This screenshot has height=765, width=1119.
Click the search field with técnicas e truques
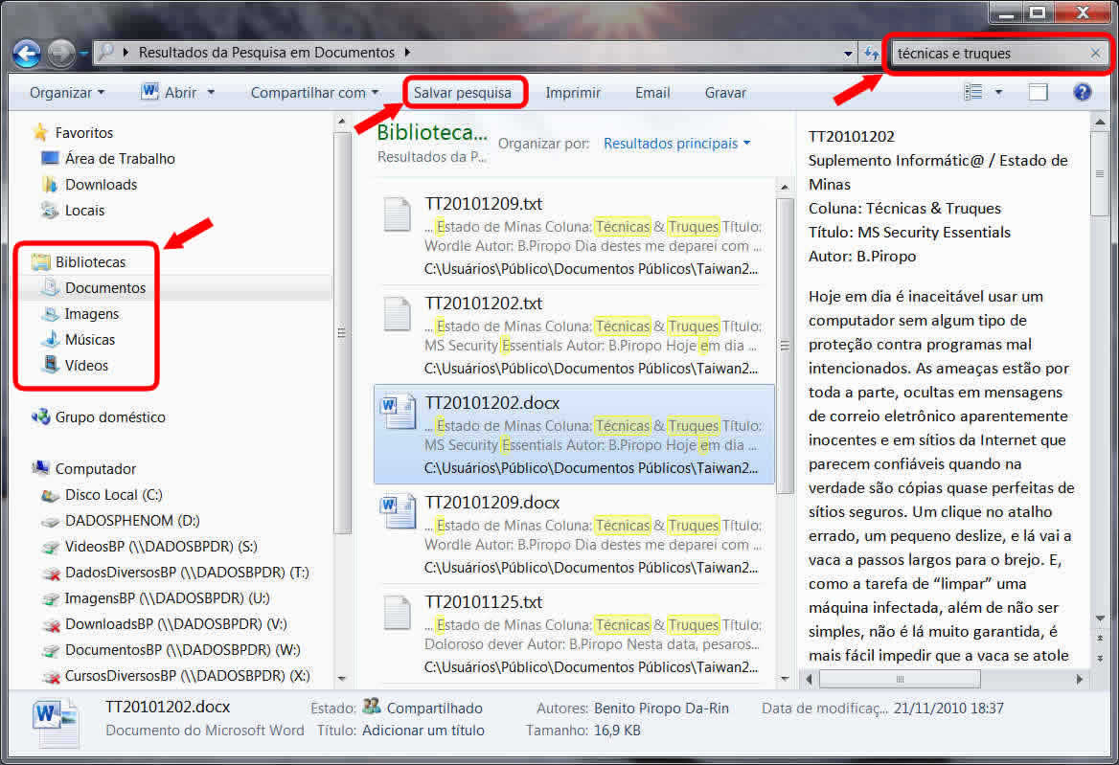point(987,54)
